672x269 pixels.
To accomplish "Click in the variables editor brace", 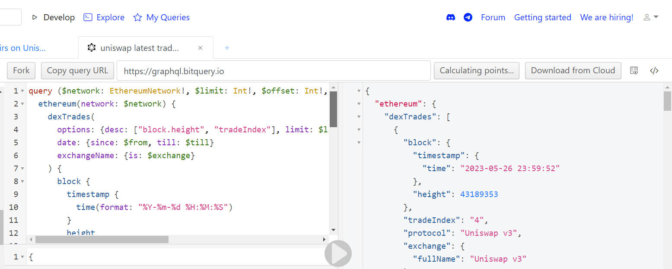I will pos(31,257).
